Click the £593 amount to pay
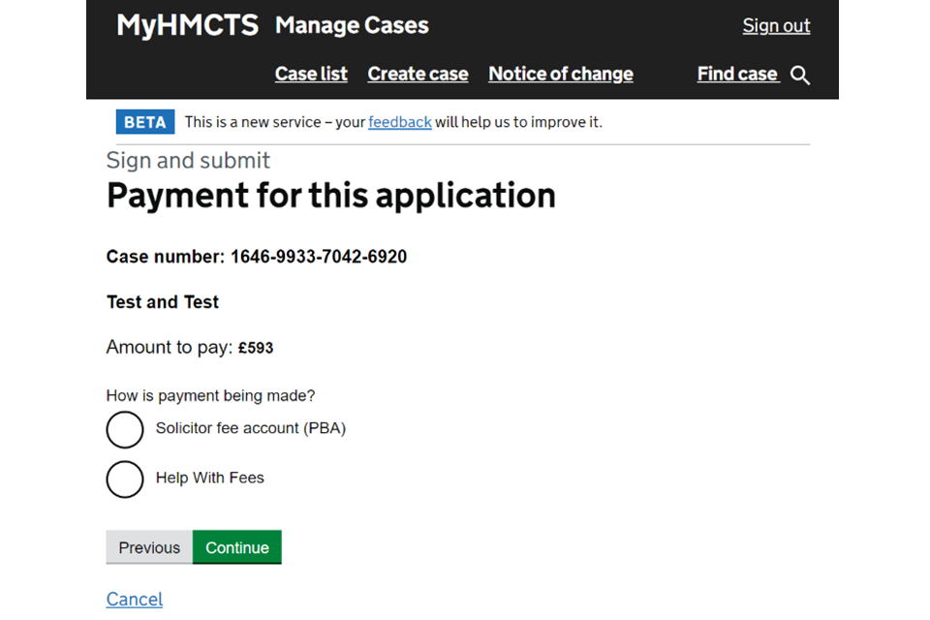This screenshot has height=620, width=930. coord(256,348)
